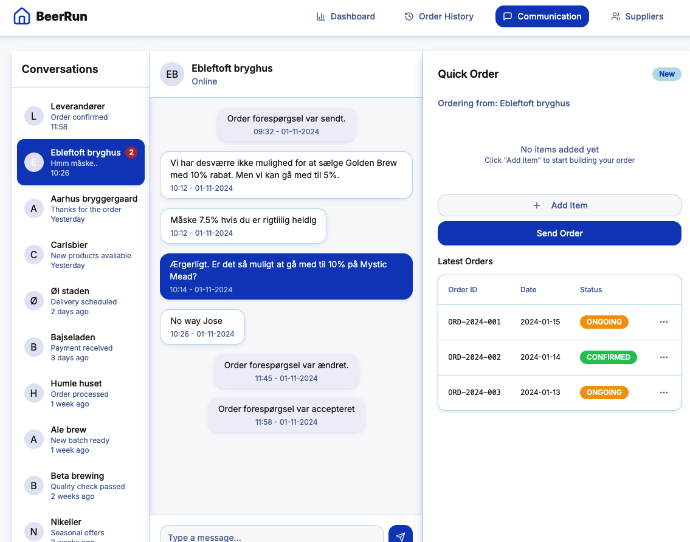Viewport: 690px width, 542px height.
Task: Select the Ø avatar for Øl staden
Action: 33,301
